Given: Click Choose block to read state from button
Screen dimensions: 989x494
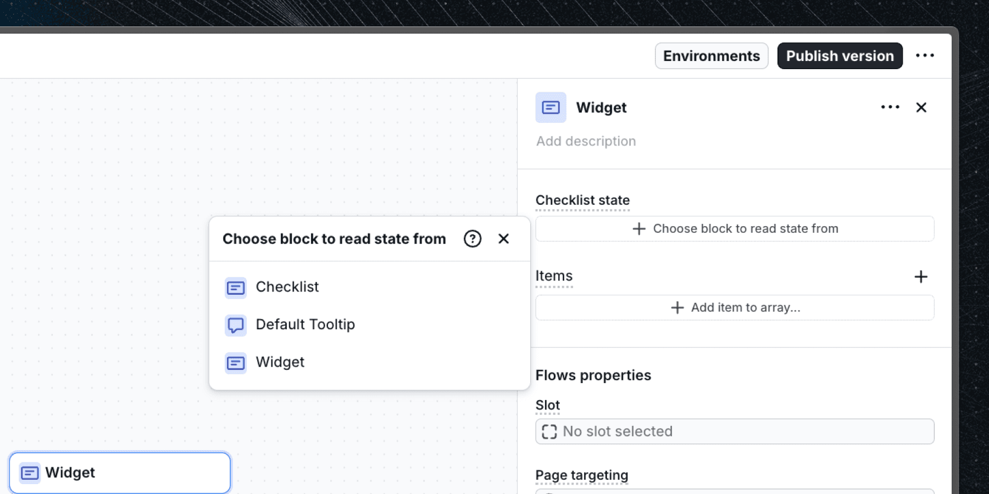Looking at the screenshot, I should point(735,229).
